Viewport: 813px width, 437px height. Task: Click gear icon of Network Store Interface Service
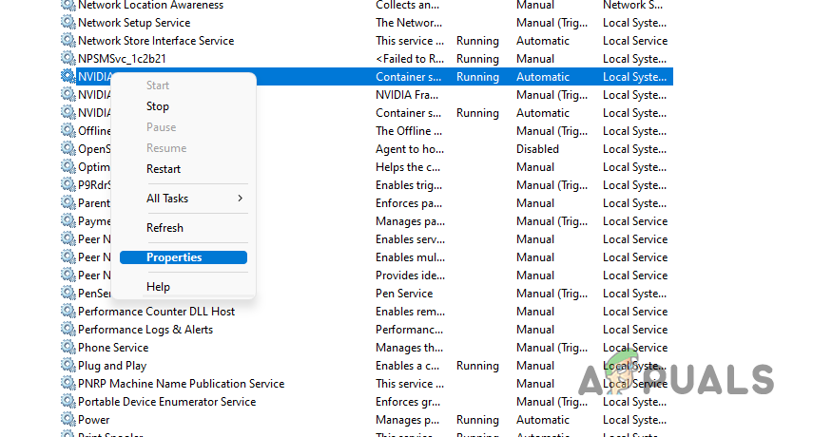68,41
